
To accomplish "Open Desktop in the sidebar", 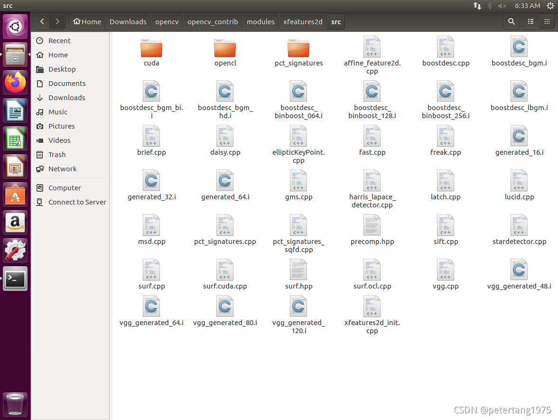I will (x=70, y=69).
